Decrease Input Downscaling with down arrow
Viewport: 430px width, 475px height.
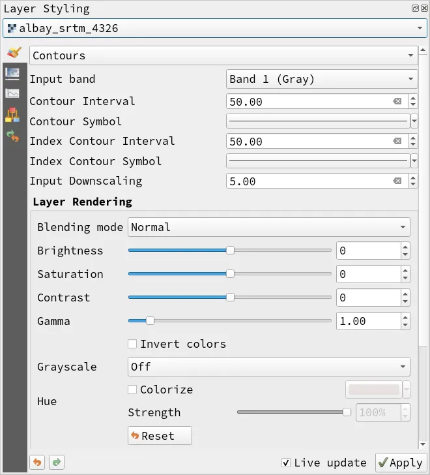413,185
